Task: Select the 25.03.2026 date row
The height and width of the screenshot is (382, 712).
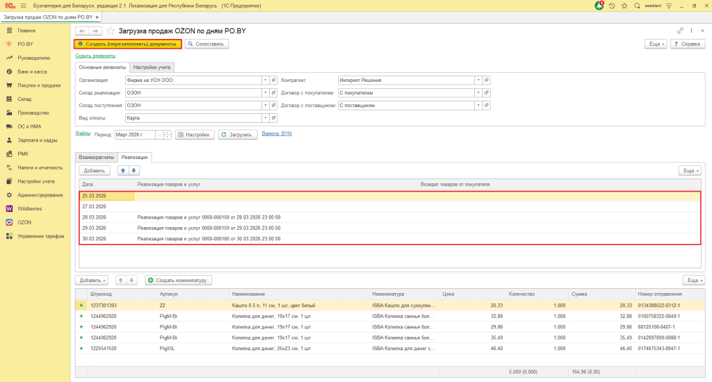Action: pyautogui.click(x=390, y=196)
